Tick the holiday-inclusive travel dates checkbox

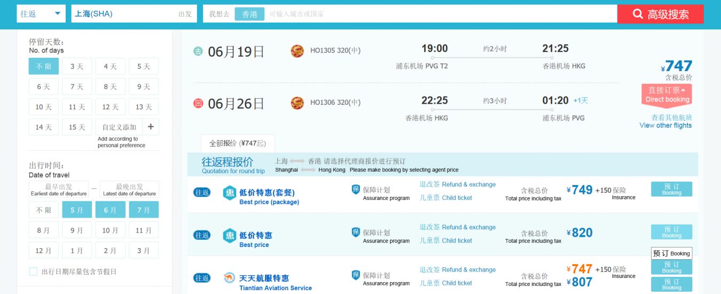pyautogui.click(x=33, y=272)
